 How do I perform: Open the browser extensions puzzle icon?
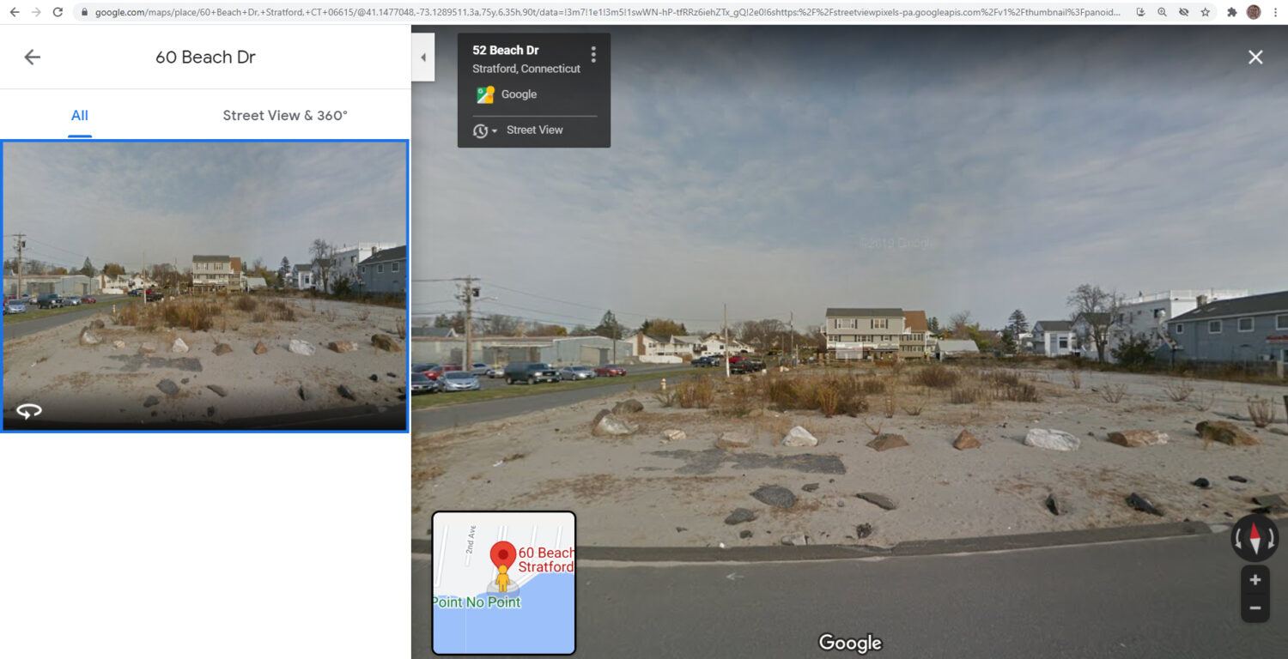pyautogui.click(x=1232, y=12)
